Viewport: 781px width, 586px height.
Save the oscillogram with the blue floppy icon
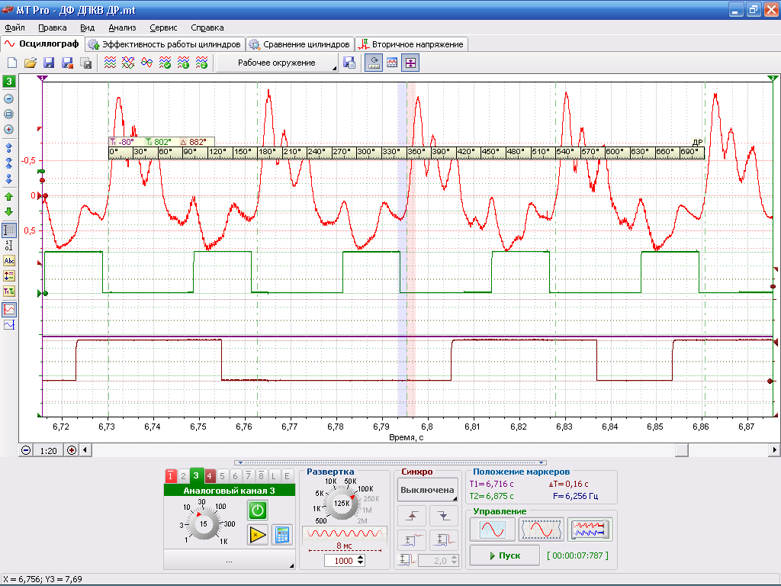(x=49, y=63)
